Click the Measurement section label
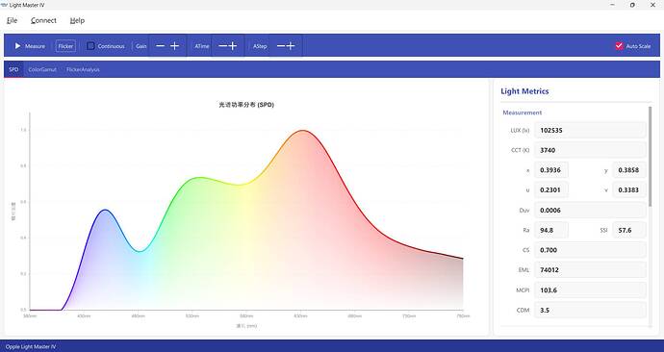 [523, 113]
